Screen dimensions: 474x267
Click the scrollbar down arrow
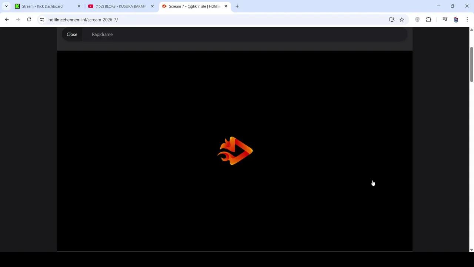pyautogui.click(x=471, y=250)
